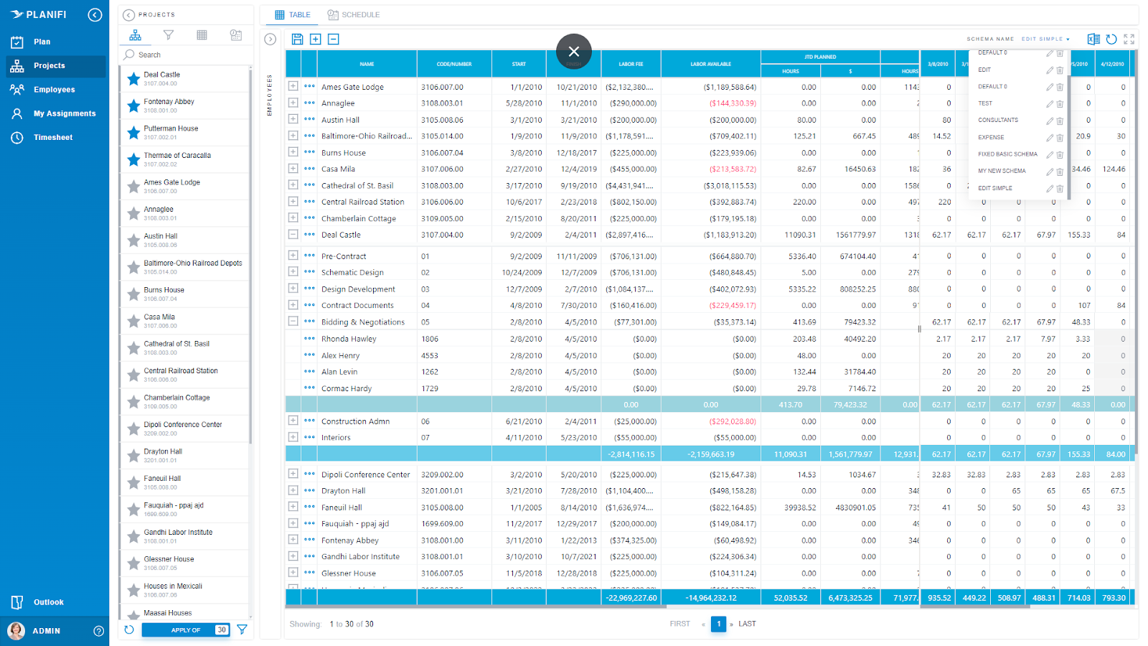Open Employees in the left navigation
The image size is (1148, 646).
[x=55, y=90]
